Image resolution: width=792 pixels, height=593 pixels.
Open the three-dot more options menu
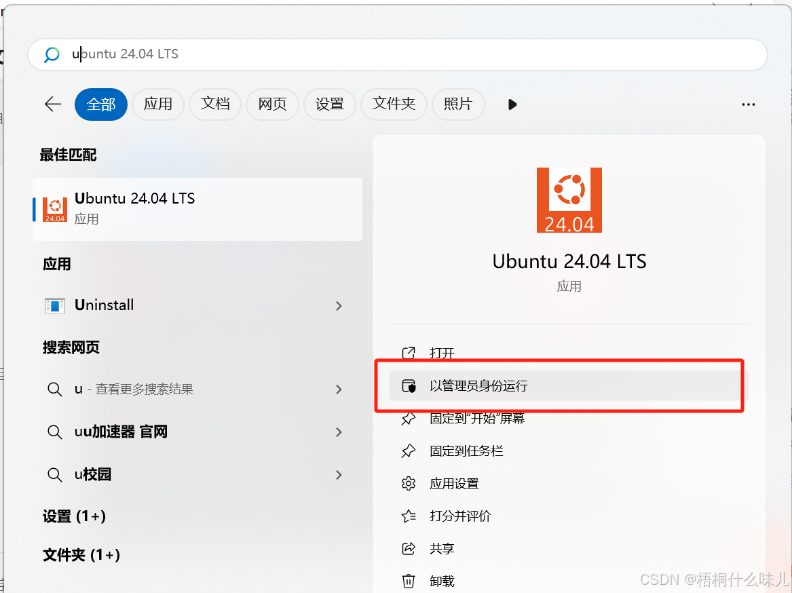748,104
